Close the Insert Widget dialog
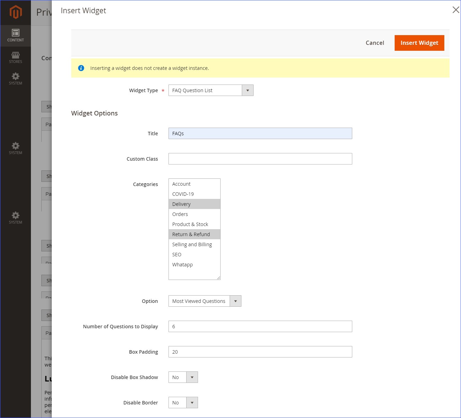Screen dimensions: 461x418 [x=455, y=10]
